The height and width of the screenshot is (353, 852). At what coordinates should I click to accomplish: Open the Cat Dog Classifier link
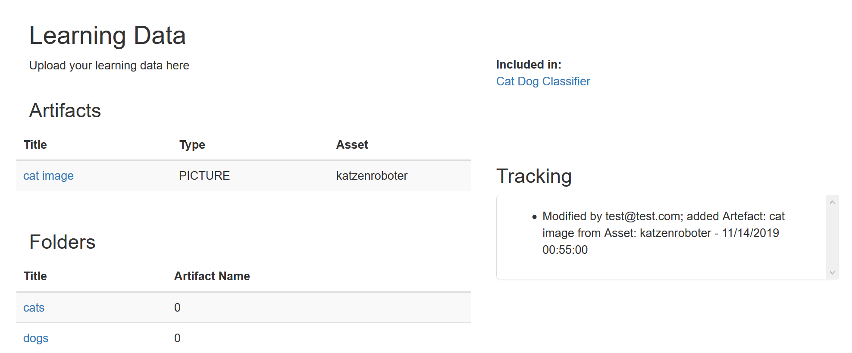pyautogui.click(x=543, y=81)
